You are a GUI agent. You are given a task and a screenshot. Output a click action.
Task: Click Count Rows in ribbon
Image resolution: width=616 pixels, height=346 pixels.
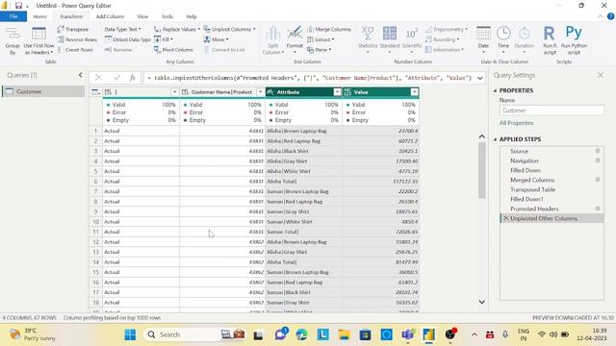point(75,50)
